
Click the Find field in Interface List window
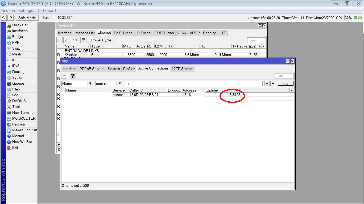pos(257,40)
